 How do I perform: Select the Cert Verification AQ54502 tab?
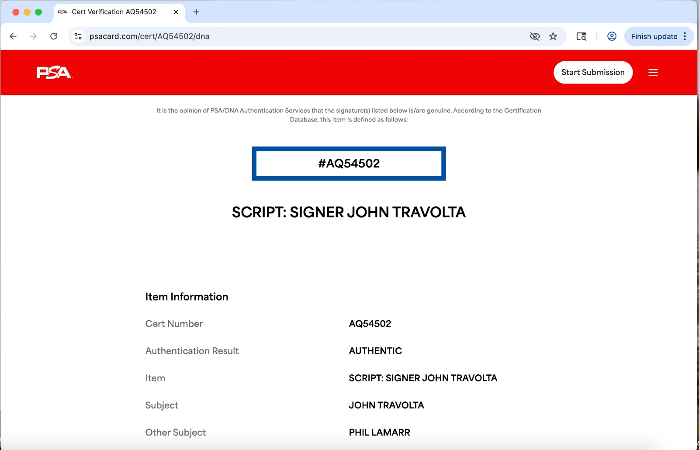click(x=119, y=12)
